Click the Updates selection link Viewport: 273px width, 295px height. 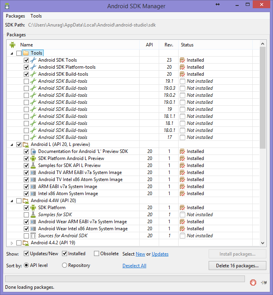[x=160, y=254]
